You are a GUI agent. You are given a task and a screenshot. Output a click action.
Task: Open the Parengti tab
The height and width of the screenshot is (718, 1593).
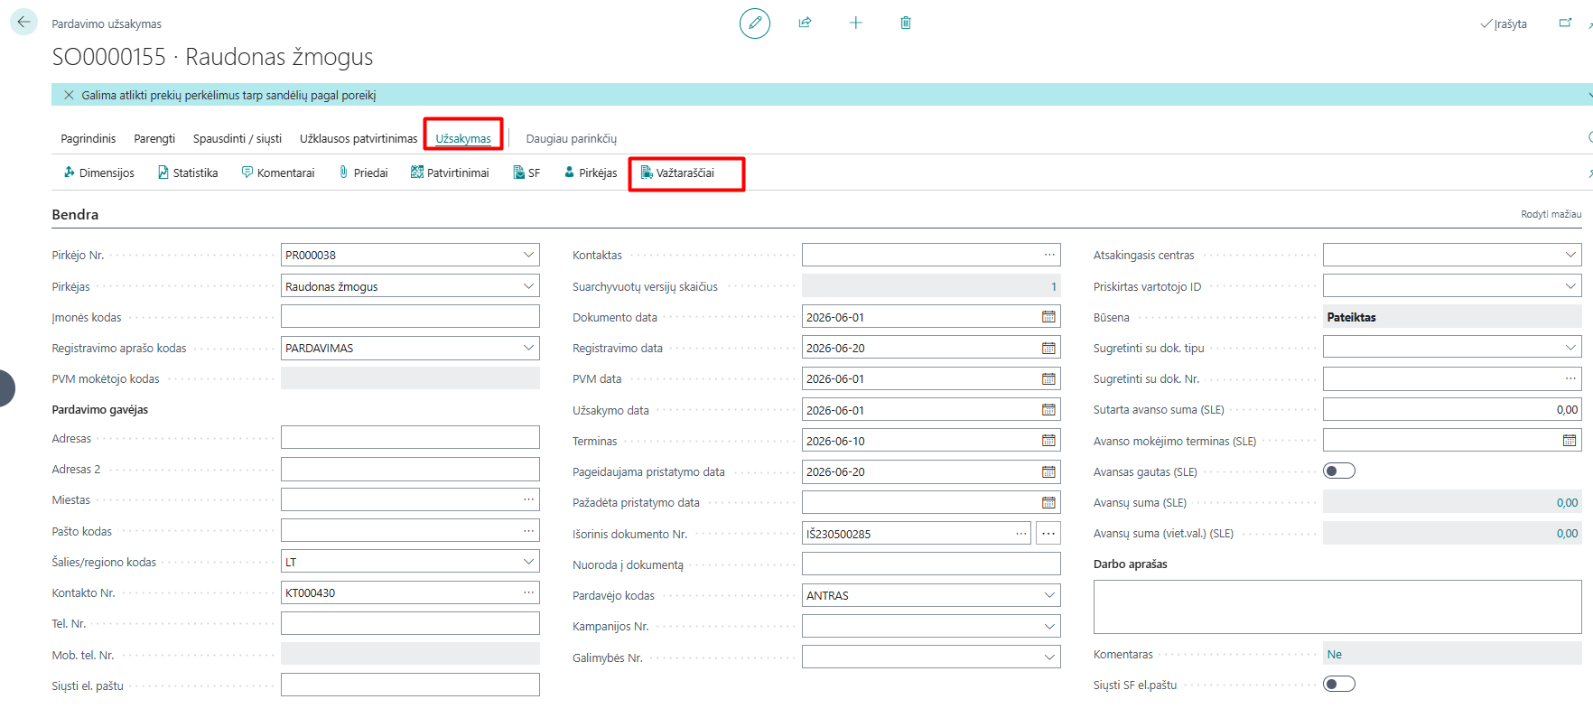click(154, 138)
